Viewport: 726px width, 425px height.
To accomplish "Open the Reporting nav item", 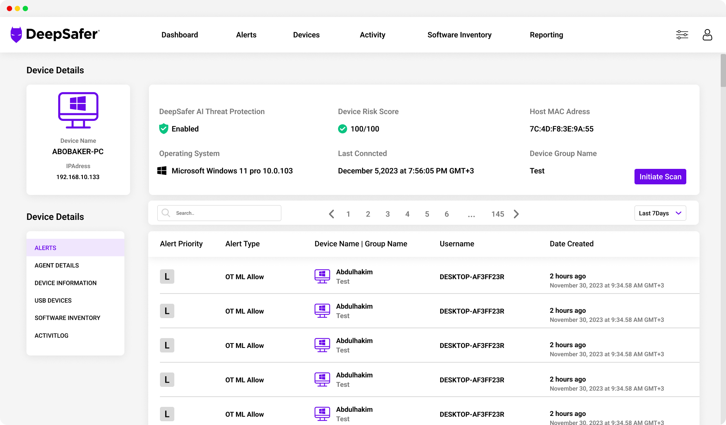I will tap(546, 35).
